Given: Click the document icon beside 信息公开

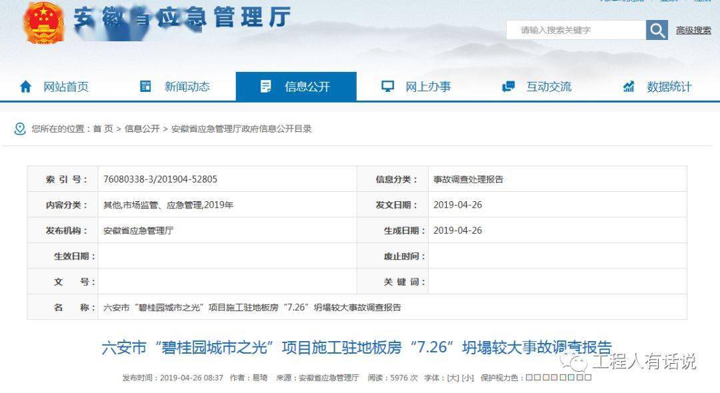Looking at the screenshot, I should point(266,87).
